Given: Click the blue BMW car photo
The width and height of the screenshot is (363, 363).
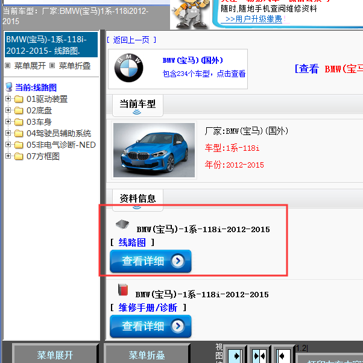Looking at the screenshot, I should point(154,150).
